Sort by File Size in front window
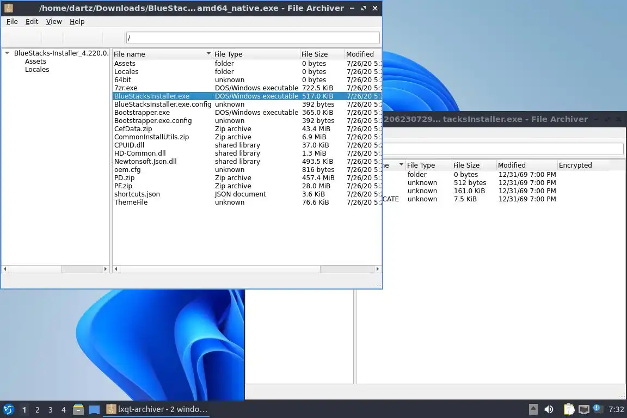627x418 pixels. [x=322, y=54]
